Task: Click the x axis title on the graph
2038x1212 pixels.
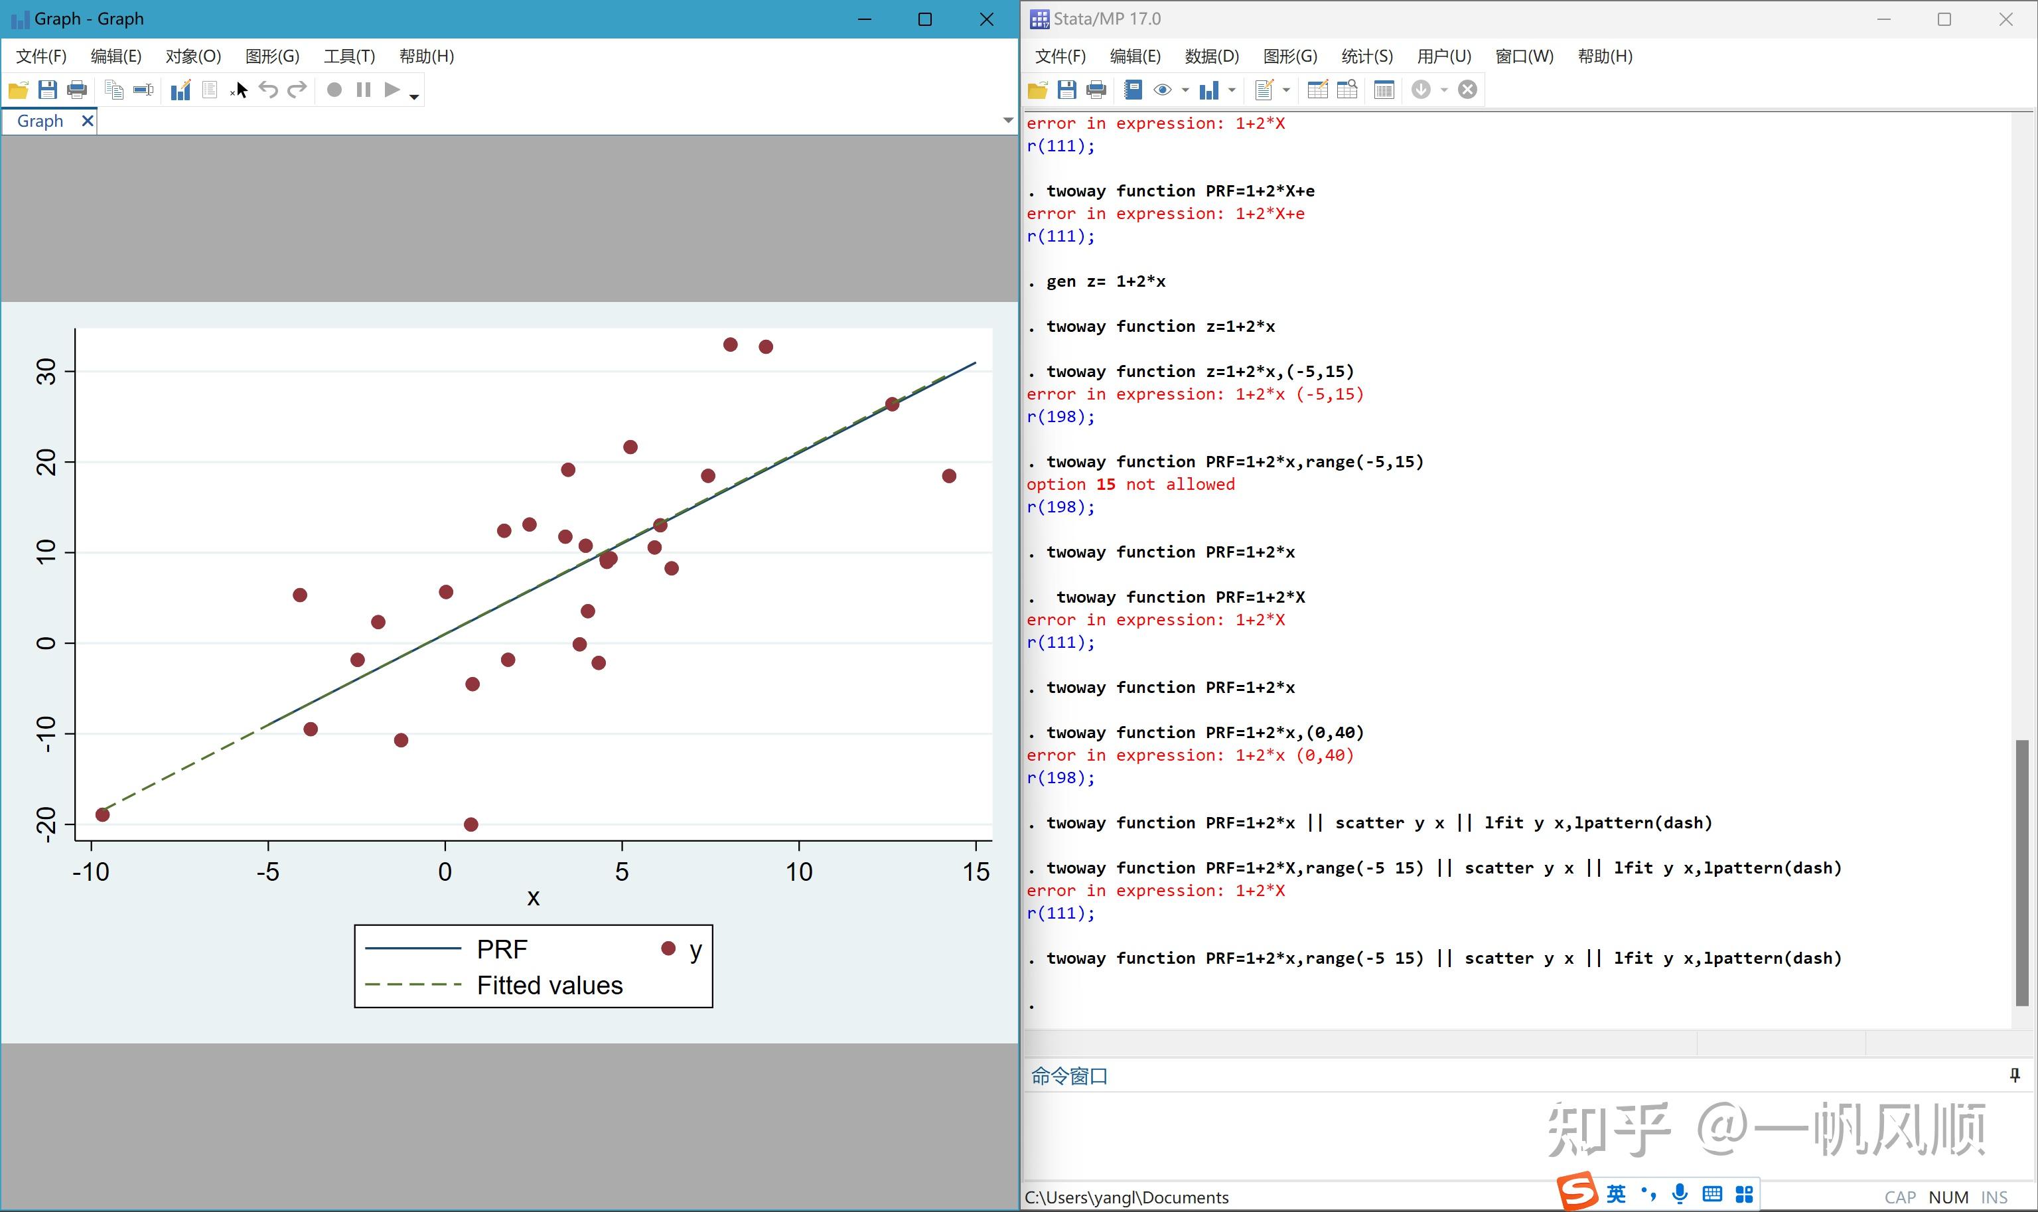Action: click(x=533, y=897)
